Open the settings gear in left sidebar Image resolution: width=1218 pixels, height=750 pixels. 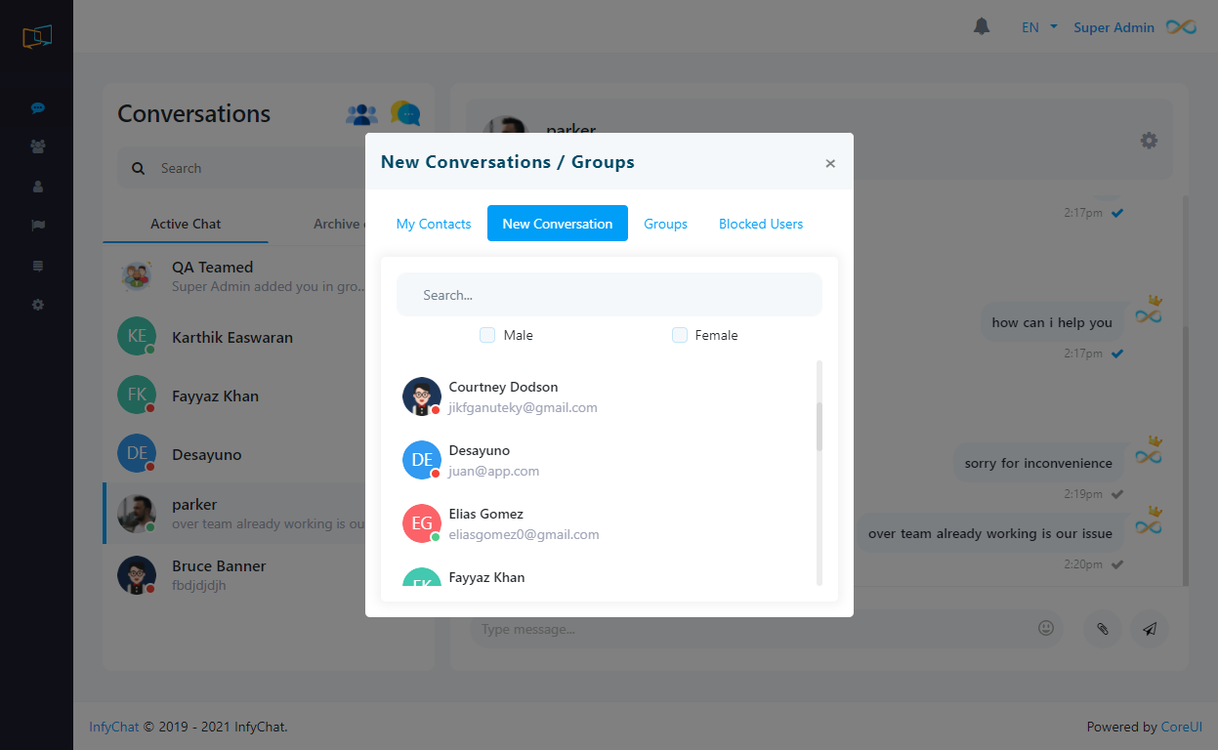[x=38, y=305]
